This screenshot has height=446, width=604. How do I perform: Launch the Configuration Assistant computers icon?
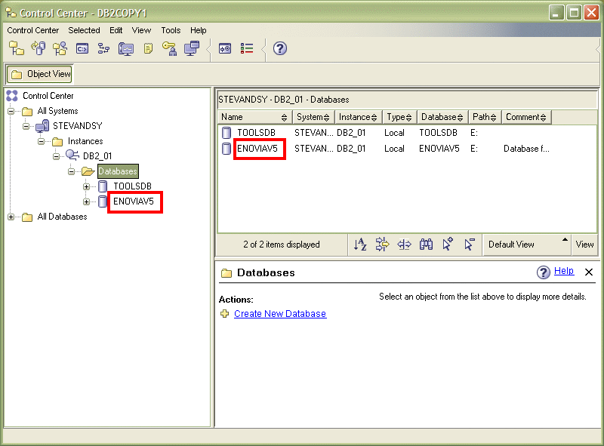192,48
